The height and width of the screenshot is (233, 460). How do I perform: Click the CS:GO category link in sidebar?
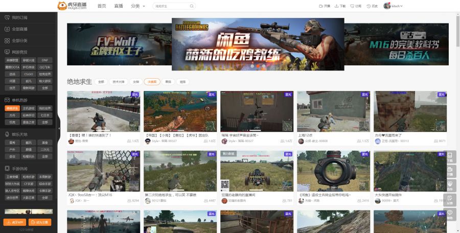click(29, 74)
